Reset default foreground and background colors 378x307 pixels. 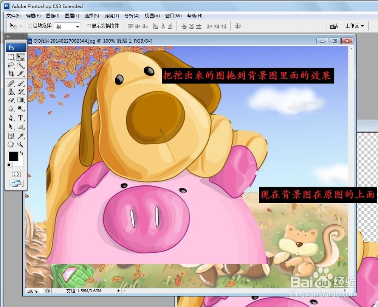point(9,165)
